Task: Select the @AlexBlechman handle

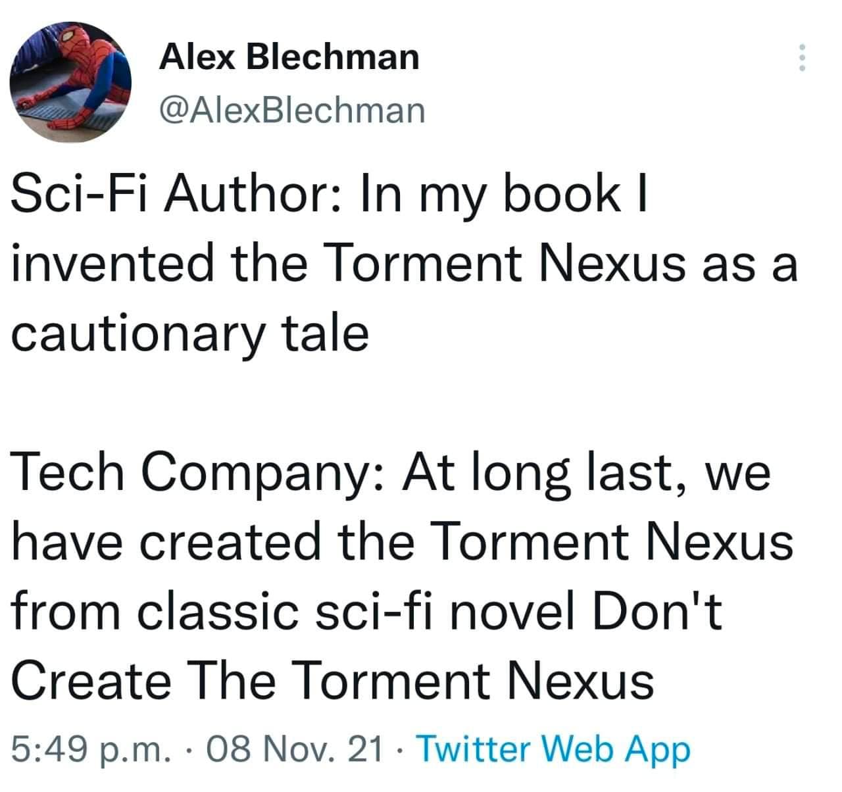Action: 292,110
